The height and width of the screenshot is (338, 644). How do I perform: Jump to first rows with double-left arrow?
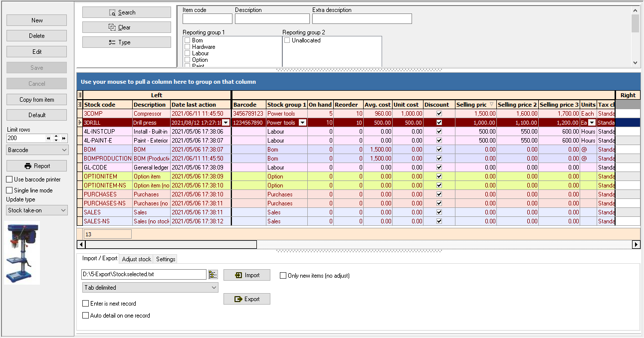click(48, 138)
